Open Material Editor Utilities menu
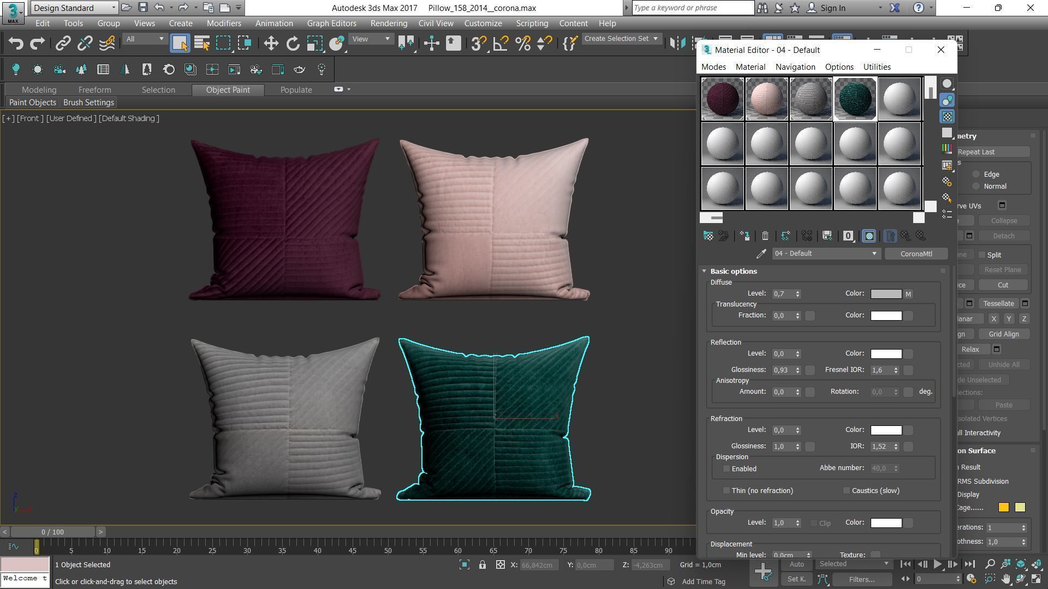 click(x=877, y=67)
